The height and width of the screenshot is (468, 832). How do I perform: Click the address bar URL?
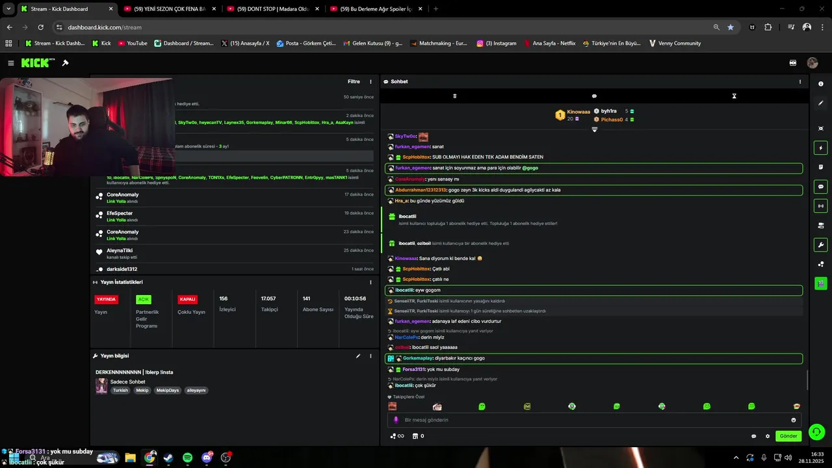pyautogui.click(x=105, y=27)
